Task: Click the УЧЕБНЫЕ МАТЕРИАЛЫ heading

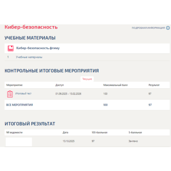Action: tap(30, 38)
